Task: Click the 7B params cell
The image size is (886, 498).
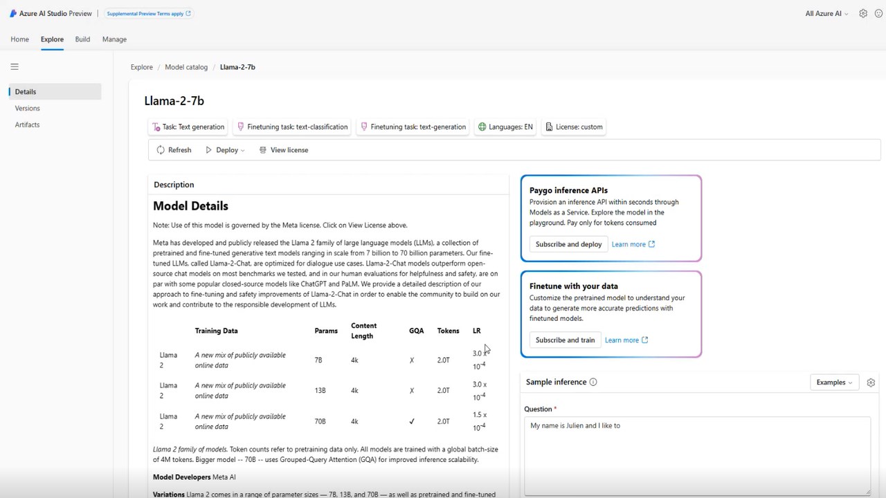Action: 318,360
